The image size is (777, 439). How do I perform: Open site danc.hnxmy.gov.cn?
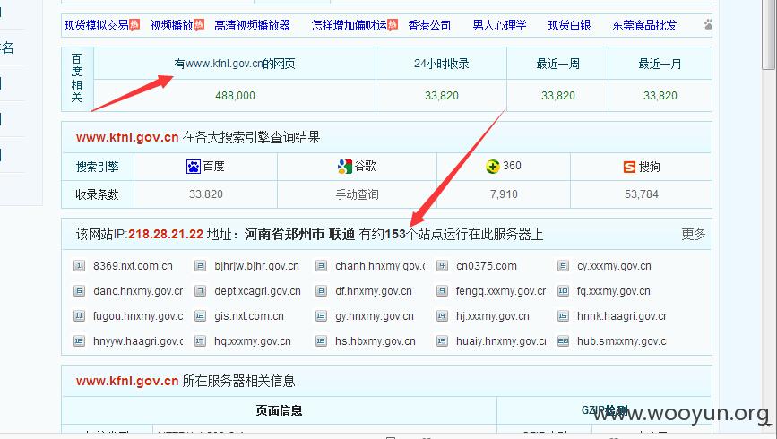click(x=138, y=291)
